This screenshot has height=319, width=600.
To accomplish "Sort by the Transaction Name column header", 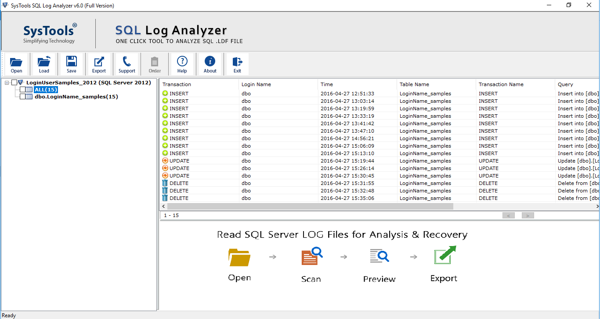I will (x=516, y=84).
